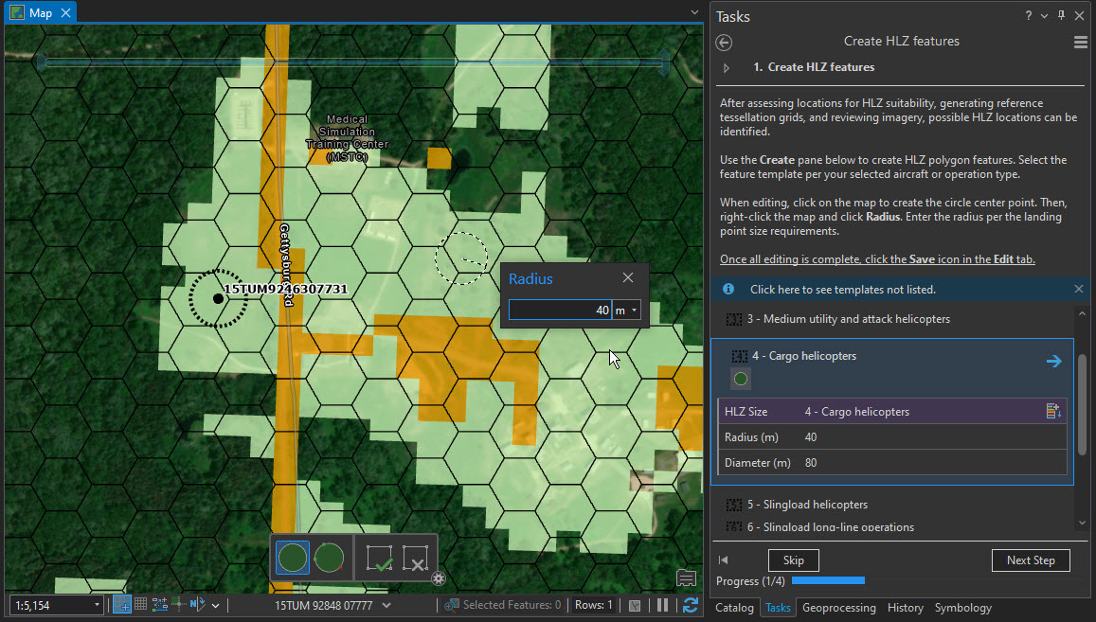Image resolution: width=1096 pixels, height=622 pixels.
Task: Click the Skip button
Action: (793, 560)
